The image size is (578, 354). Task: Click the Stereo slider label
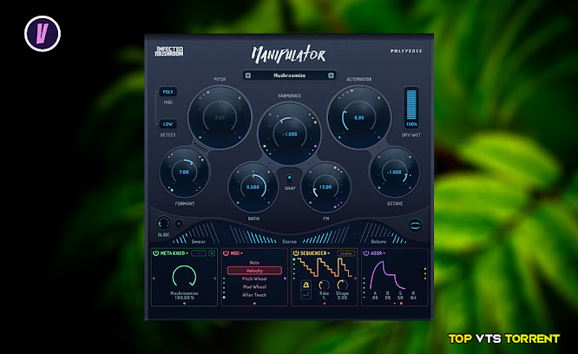[289, 242]
